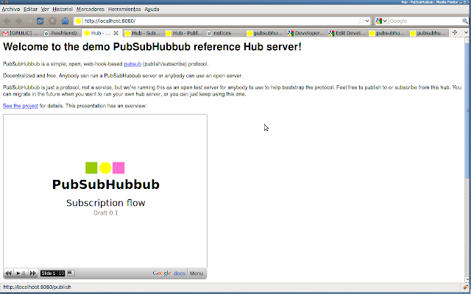The width and height of the screenshot is (471, 294).
Task: Click the page scrollbar down arrow
Action: point(467,279)
